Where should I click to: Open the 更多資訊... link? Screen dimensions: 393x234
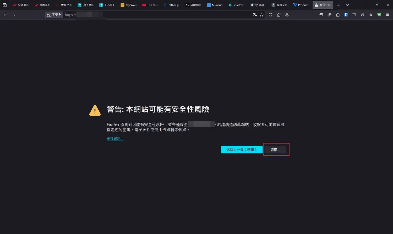pos(115,139)
